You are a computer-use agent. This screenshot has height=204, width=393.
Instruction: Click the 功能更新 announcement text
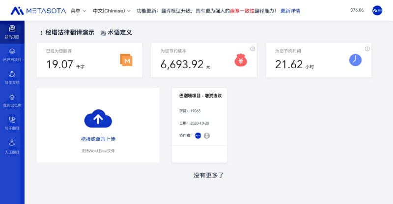tap(206, 11)
